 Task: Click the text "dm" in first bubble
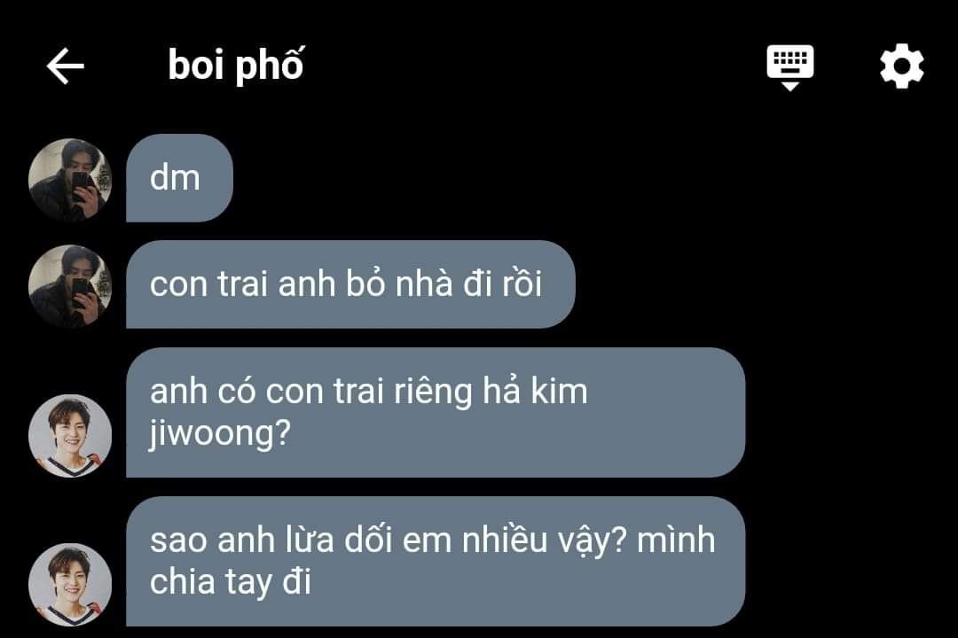pos(175,177)
